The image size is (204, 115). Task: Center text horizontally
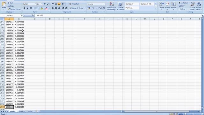[56, 8]
